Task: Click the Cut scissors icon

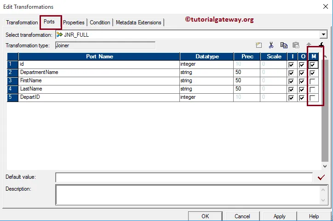Action: [271, 45]
